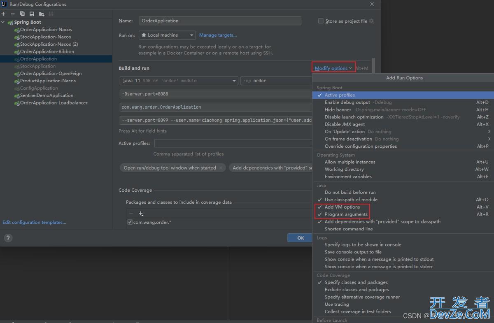Click the New Folder icon in toolbar

pos(42,14)
